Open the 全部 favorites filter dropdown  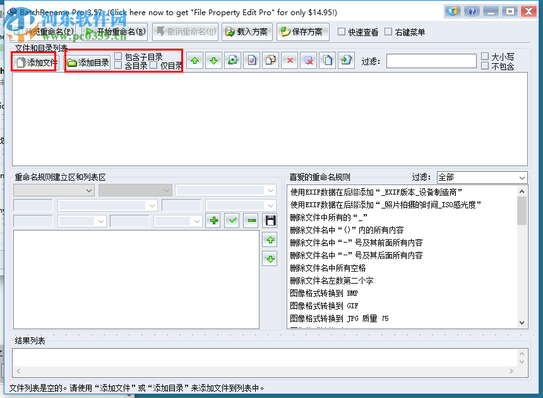click(482, 178)
